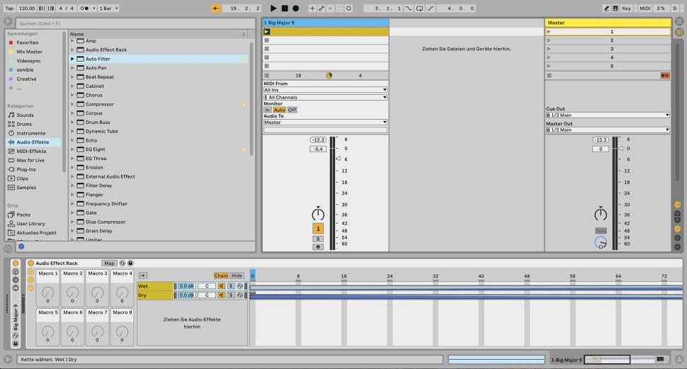
Task: Open the Audio To Master dropdown
Action: click(x=325, y=123)
